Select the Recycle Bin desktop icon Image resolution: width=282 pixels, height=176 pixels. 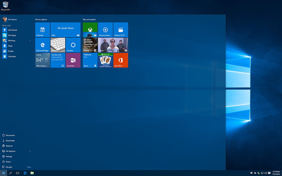6,6
